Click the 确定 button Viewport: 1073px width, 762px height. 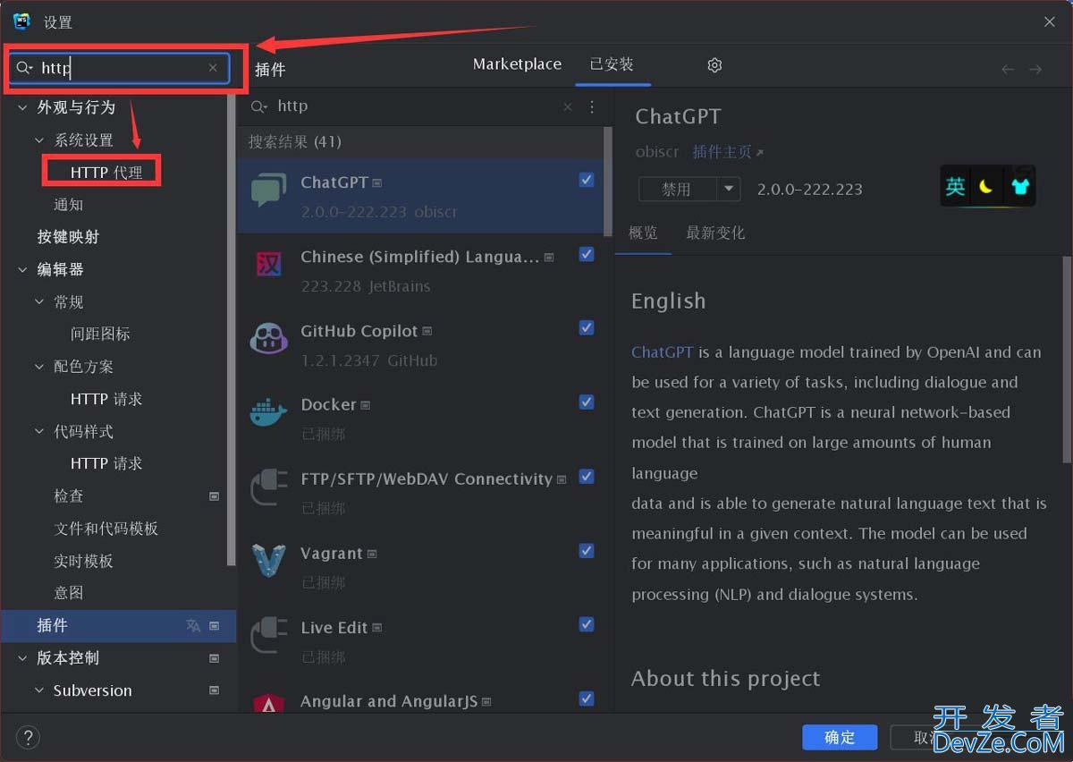pyautogui.click(x=840, y=737)
